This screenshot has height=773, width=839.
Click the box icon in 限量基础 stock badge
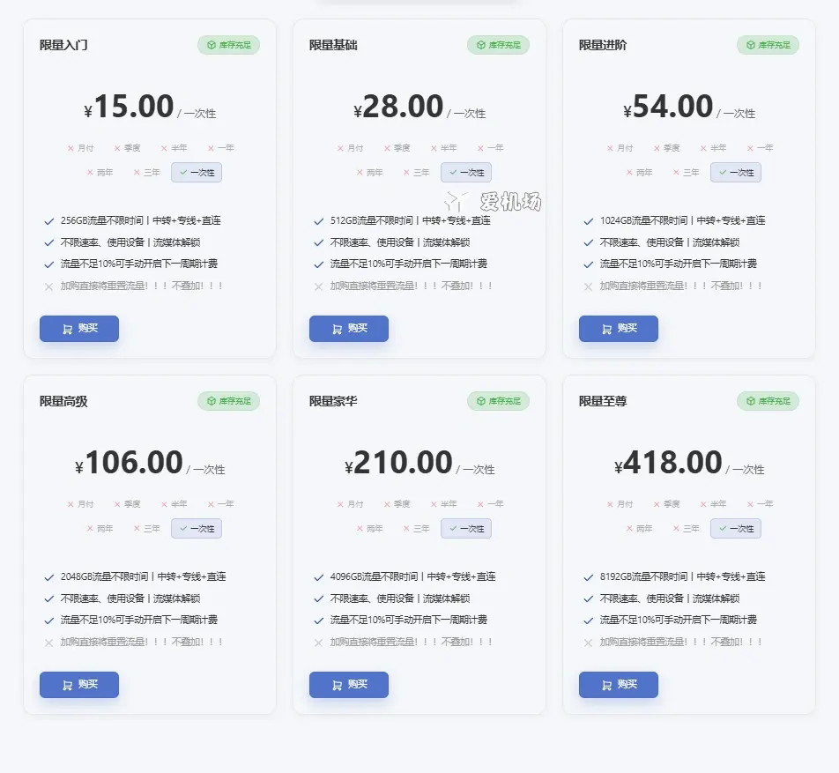tap(481, 45)
